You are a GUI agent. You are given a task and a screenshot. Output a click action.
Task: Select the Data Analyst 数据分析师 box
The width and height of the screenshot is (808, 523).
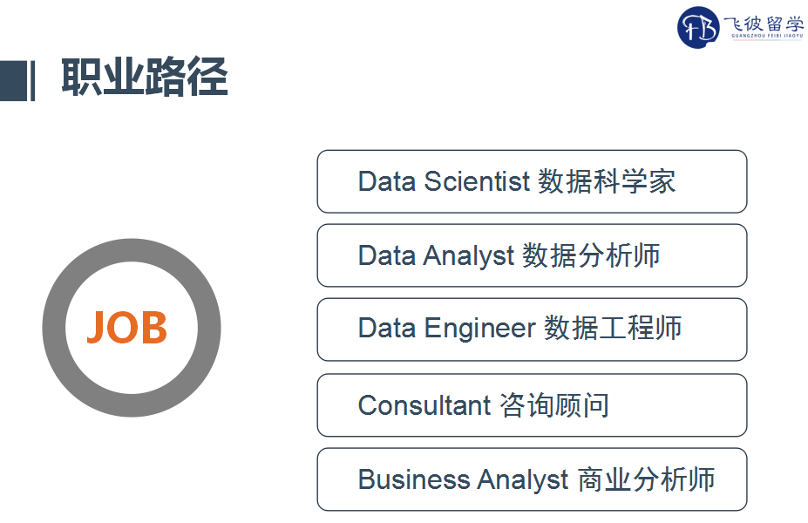point(532,255)
